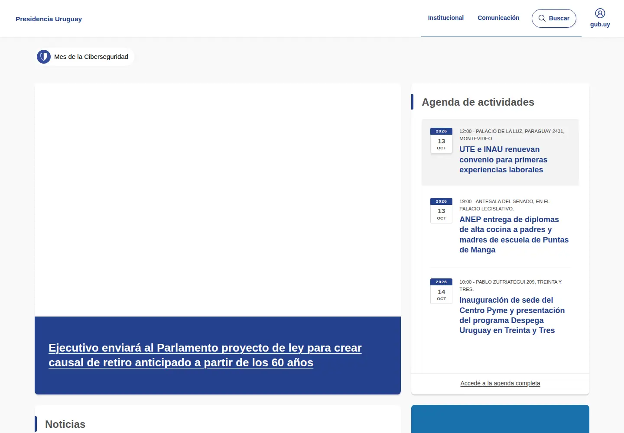
Task: Click the gub.uy user account icon
Action: [x=600, y=13]
